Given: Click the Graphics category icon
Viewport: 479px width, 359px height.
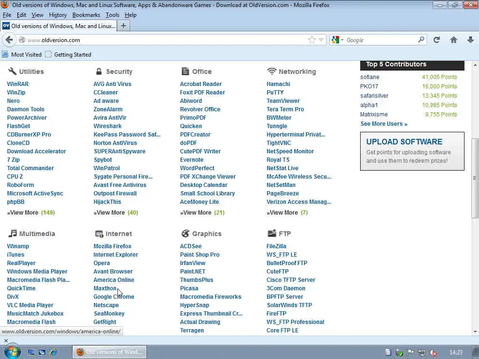Looking at the screenshot, I should (185, 234).
